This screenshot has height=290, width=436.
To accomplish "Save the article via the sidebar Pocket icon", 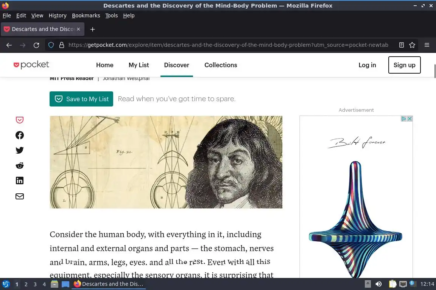I will 19,120.
